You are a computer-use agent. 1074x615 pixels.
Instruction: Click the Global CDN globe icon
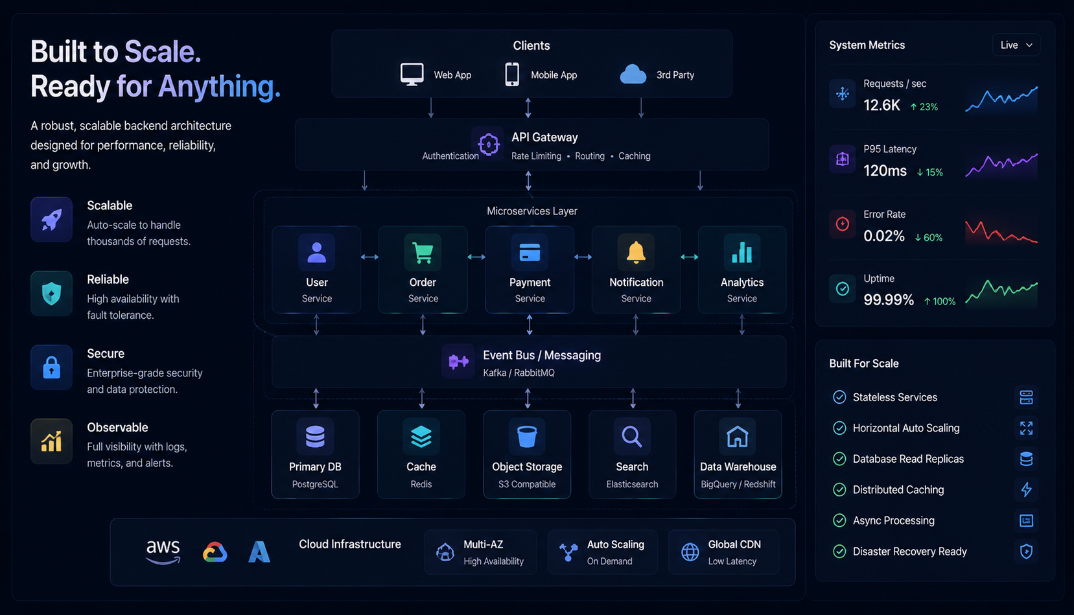690,552
